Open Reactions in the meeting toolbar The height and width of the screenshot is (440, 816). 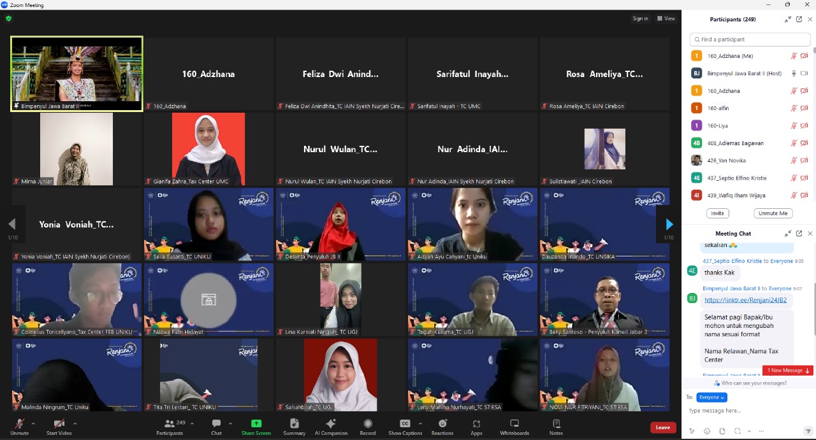pyautogui.click(x=442, y=427)
